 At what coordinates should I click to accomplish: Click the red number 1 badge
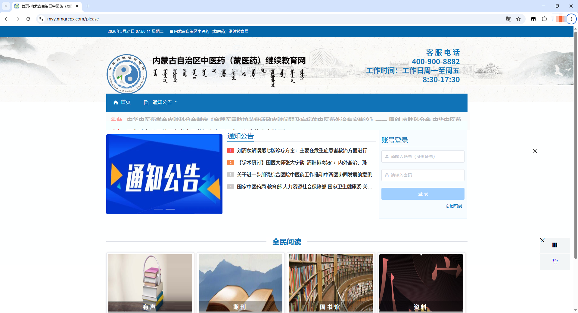[231, 150]
